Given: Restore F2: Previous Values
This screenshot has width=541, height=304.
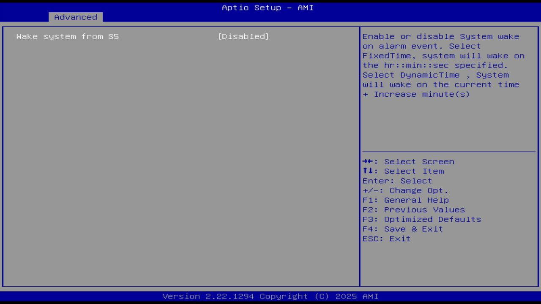Looking at the screenshot, I should point(413,209).
